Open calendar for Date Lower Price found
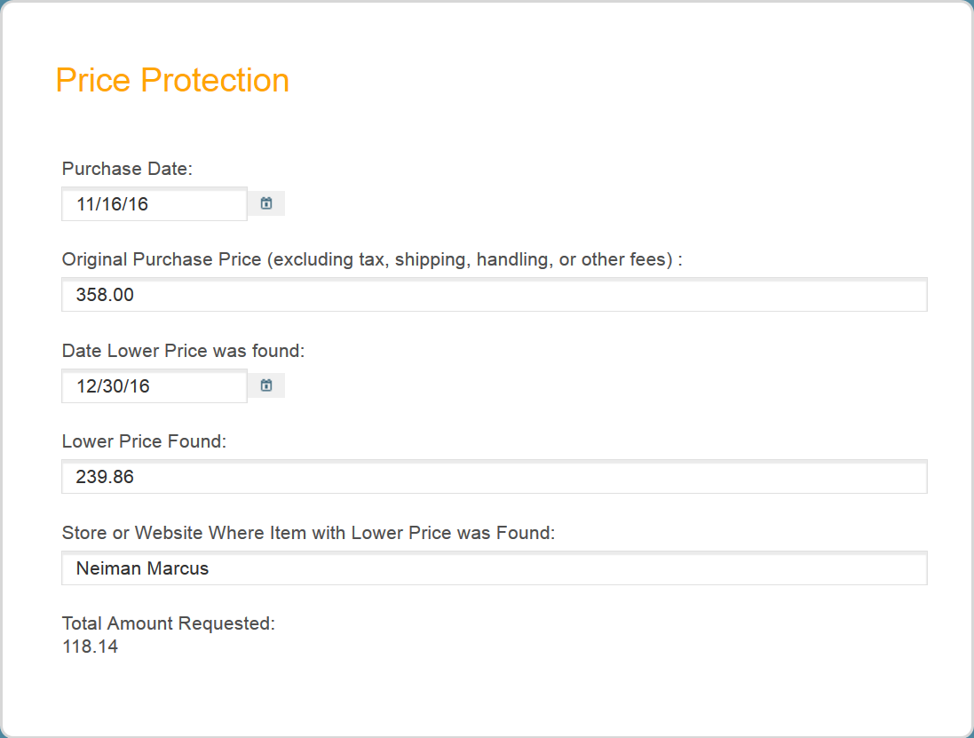974x738 pixels. 266,385
